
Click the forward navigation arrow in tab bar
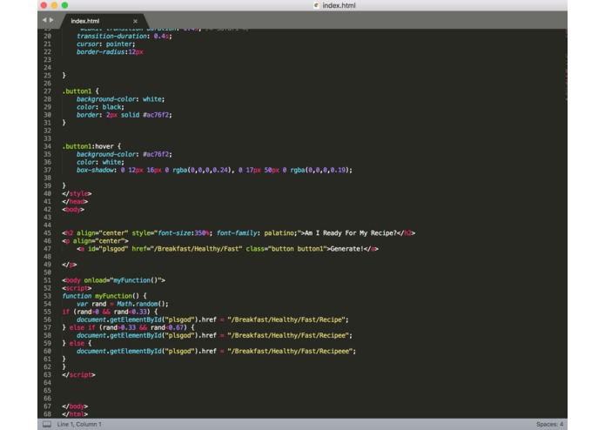tap(51, 20)
